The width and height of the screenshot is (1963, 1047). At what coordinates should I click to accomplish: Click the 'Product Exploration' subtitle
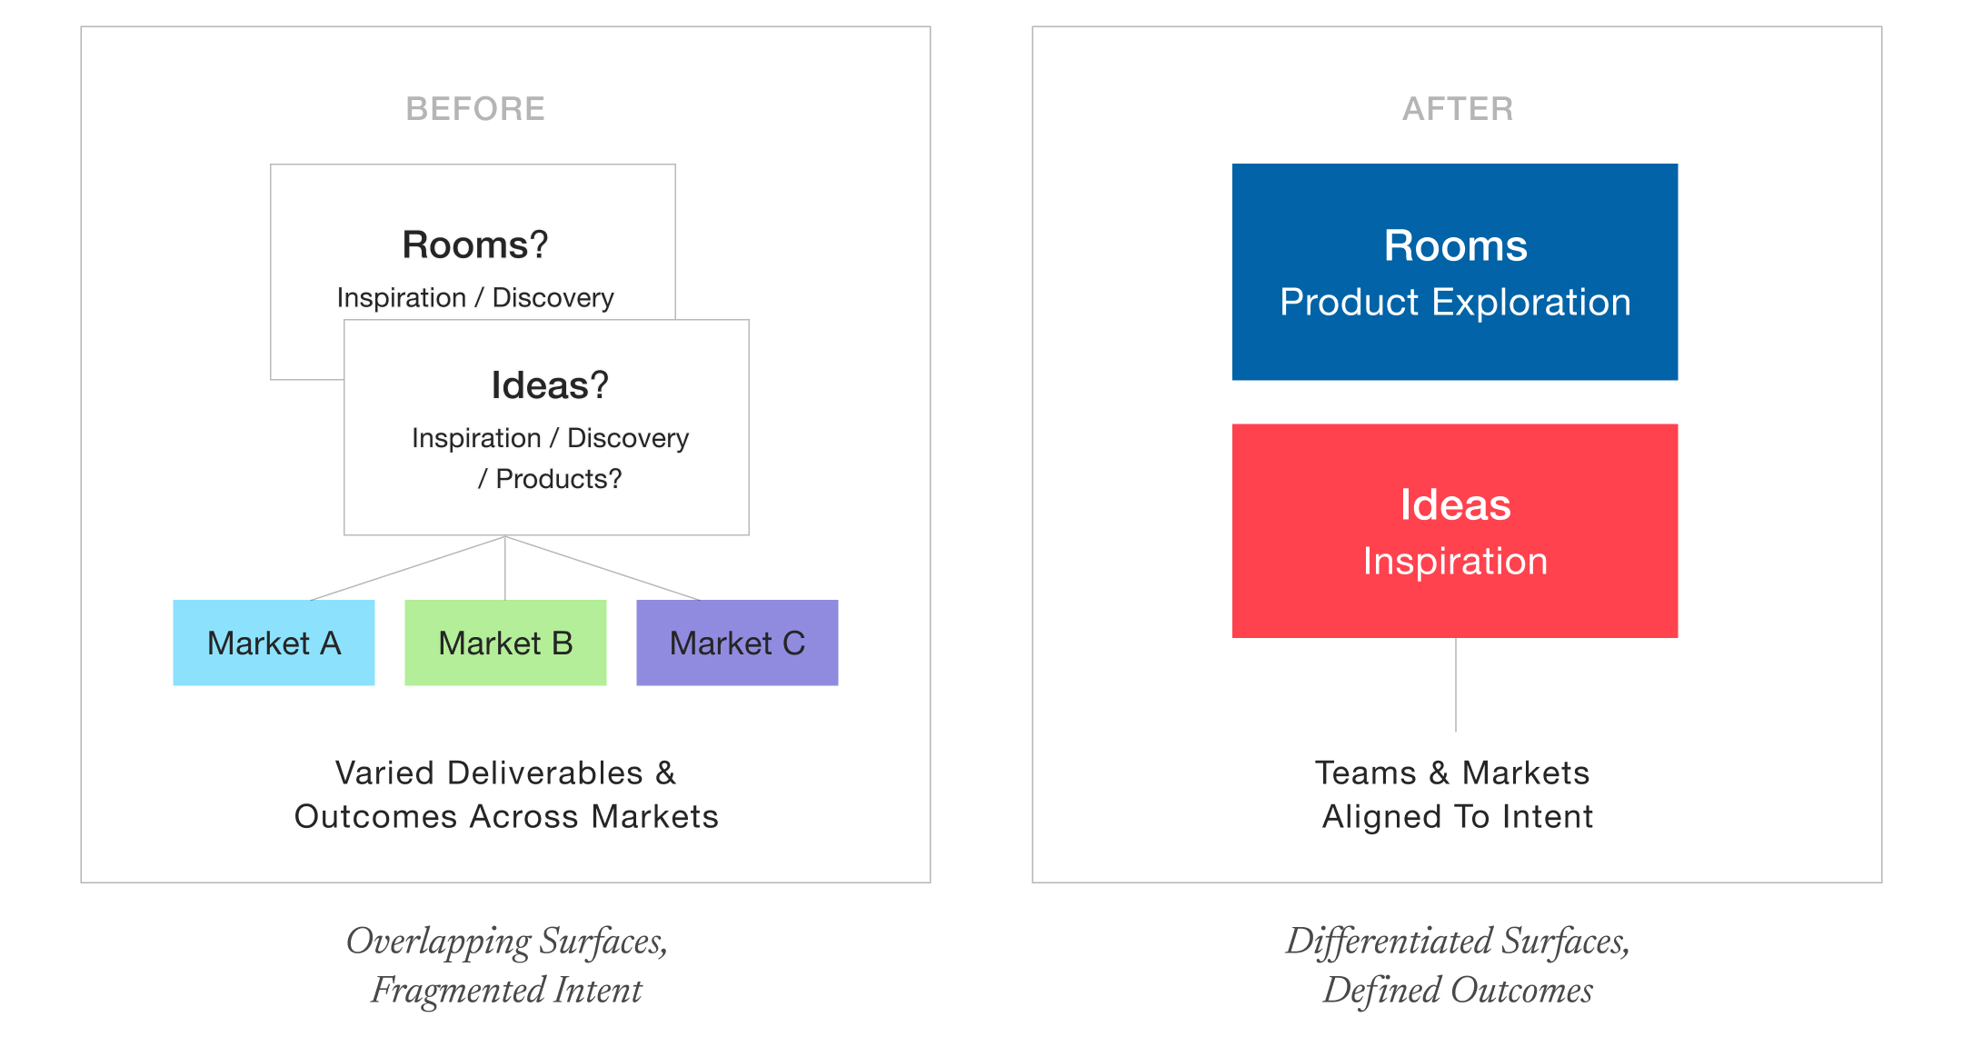(1455, 303)
